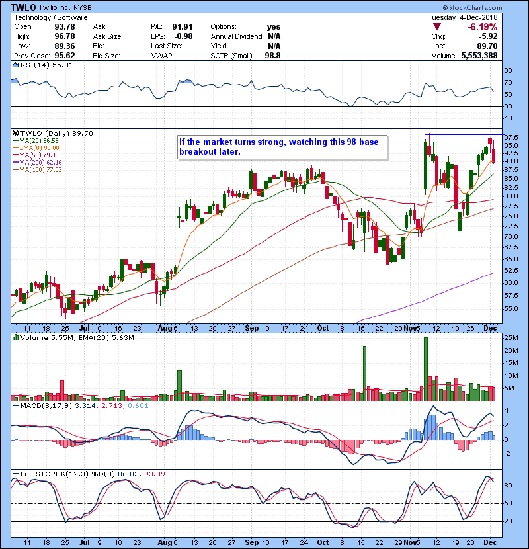Click the RSI(14) 55.81 indicator label
Viewport: 529px width, 549px height.
46,65
